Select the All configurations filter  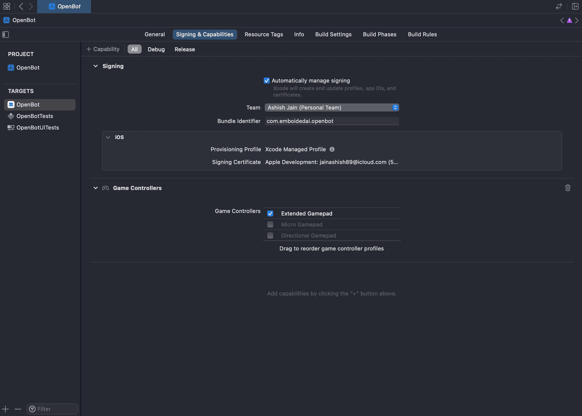click(135, 49)
